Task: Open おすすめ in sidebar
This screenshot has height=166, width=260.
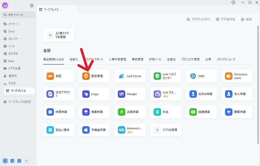Action: (x=18, y=54)
